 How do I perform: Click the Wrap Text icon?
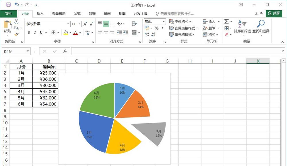(x=134, y=24)
